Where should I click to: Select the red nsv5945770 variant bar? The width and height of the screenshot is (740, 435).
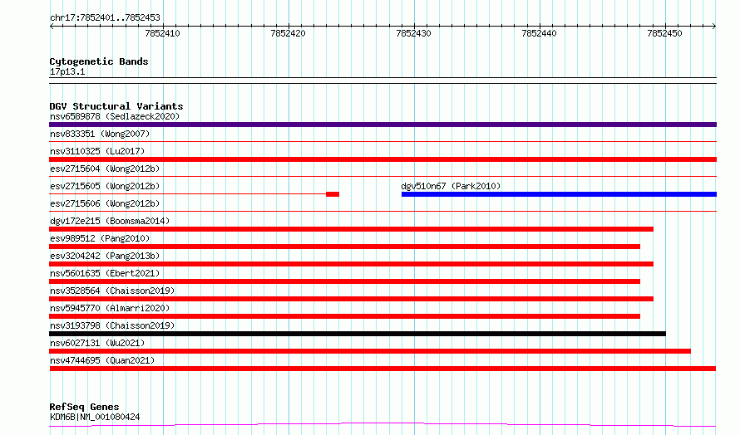(x=344, y=316)
